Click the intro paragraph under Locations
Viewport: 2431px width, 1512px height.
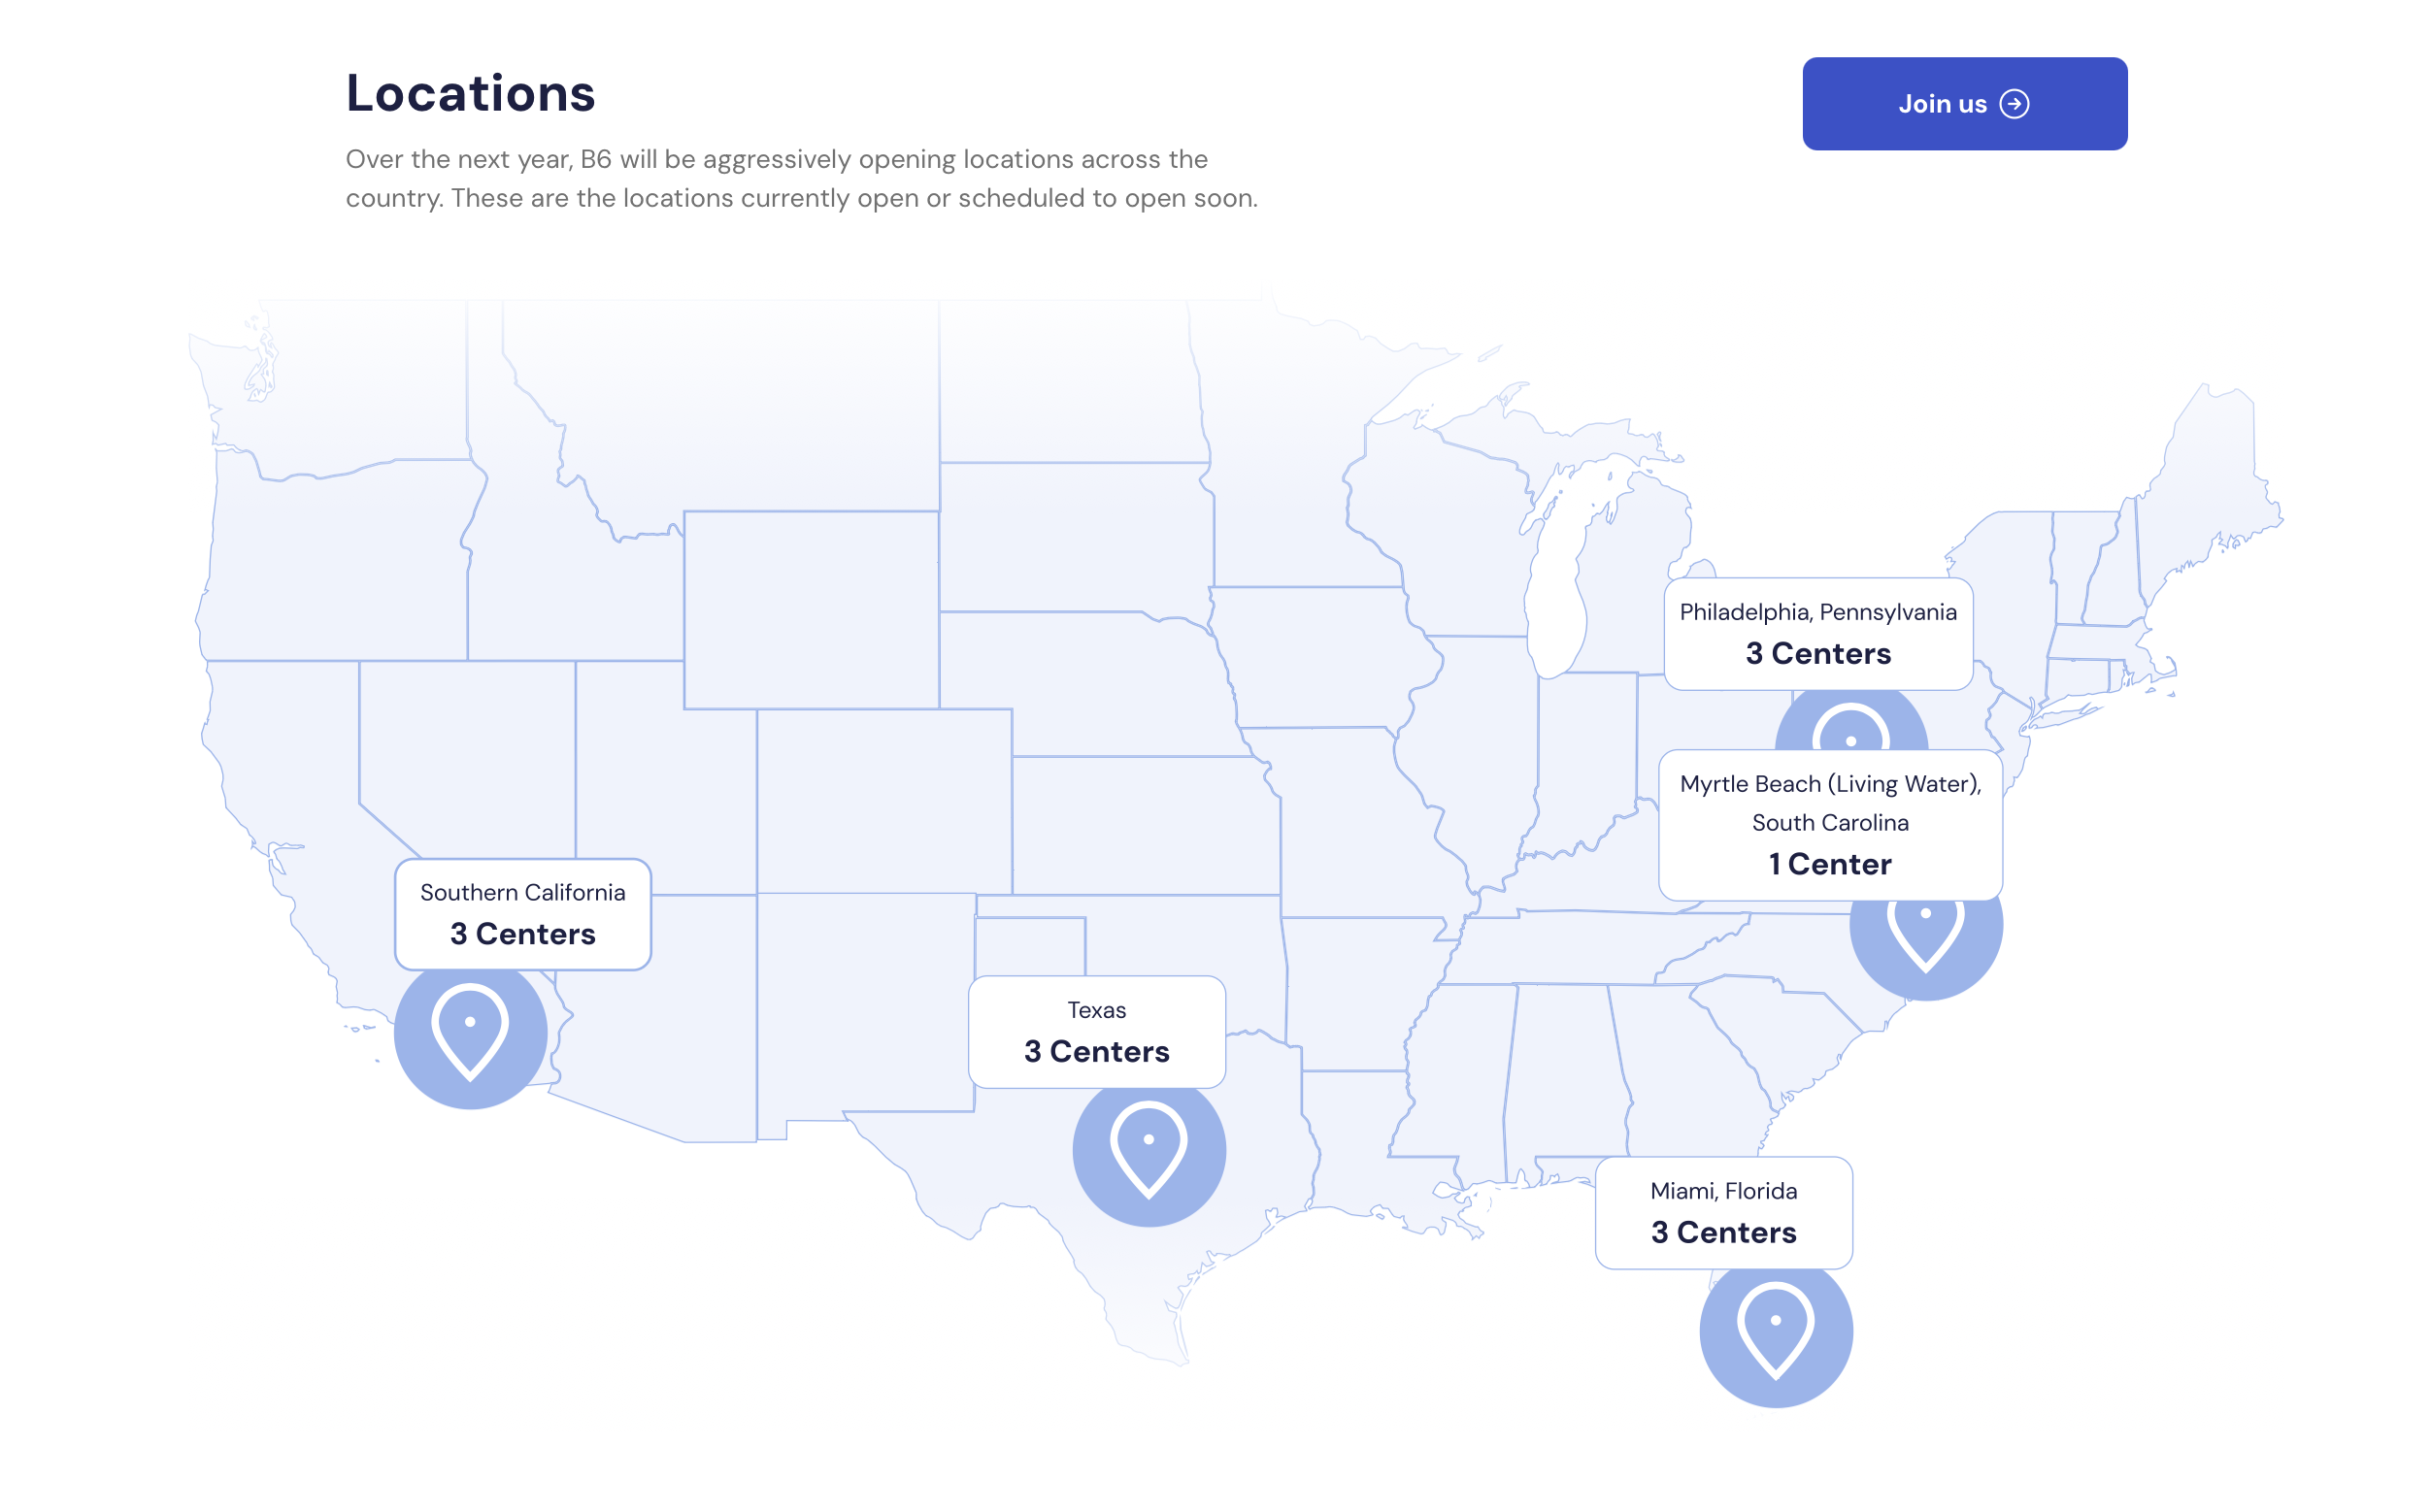pyautogui.click(x=800, y=177)
